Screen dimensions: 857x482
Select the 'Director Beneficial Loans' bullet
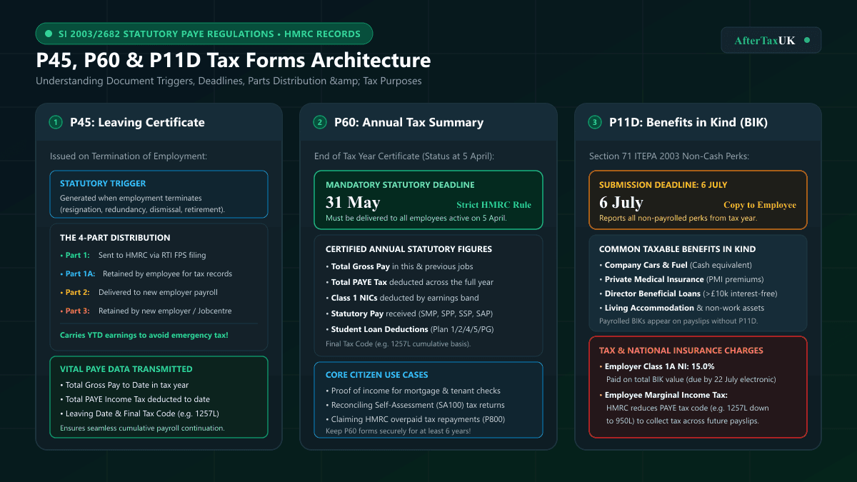coord(687,293)
